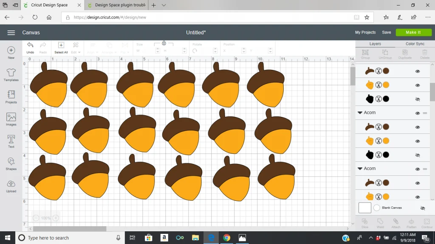This screenshot has height=244, width=435.
Task: Click the Blank Canvas white color swatch
Action: [364, 208]
